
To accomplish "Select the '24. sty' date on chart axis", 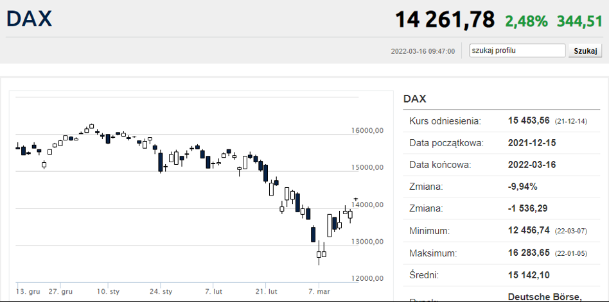I will [161, 291].
